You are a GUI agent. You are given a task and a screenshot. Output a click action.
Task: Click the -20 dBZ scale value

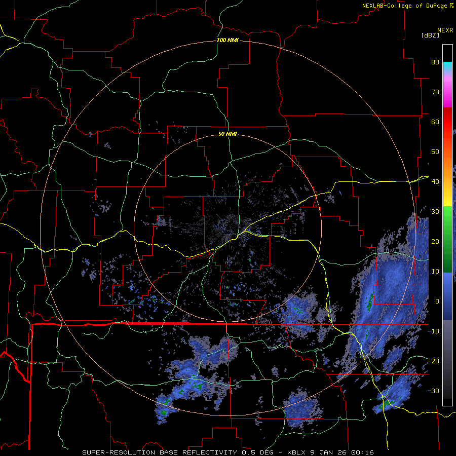pyautogui.click(x=433, y=361)
